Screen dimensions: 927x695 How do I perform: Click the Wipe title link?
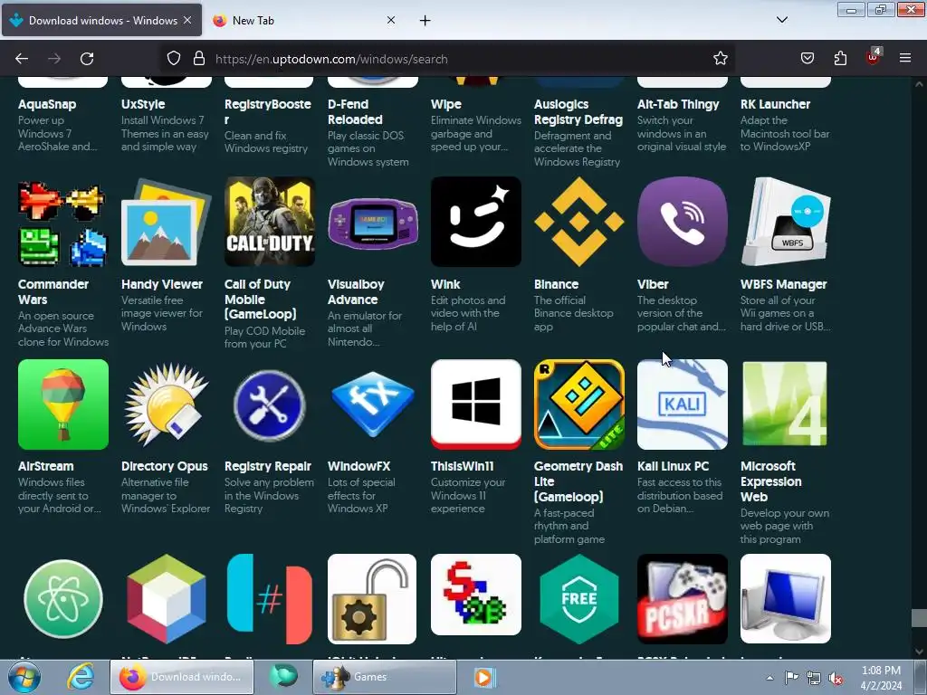pos(445,105)
